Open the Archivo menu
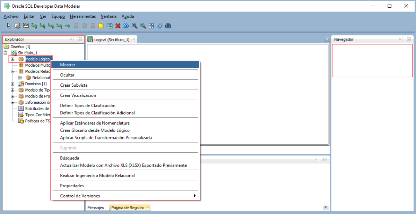Image resolution: width=416 pixels, height=214 pixels. 11,16
